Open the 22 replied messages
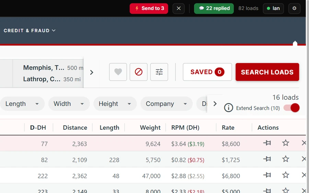 214,9
